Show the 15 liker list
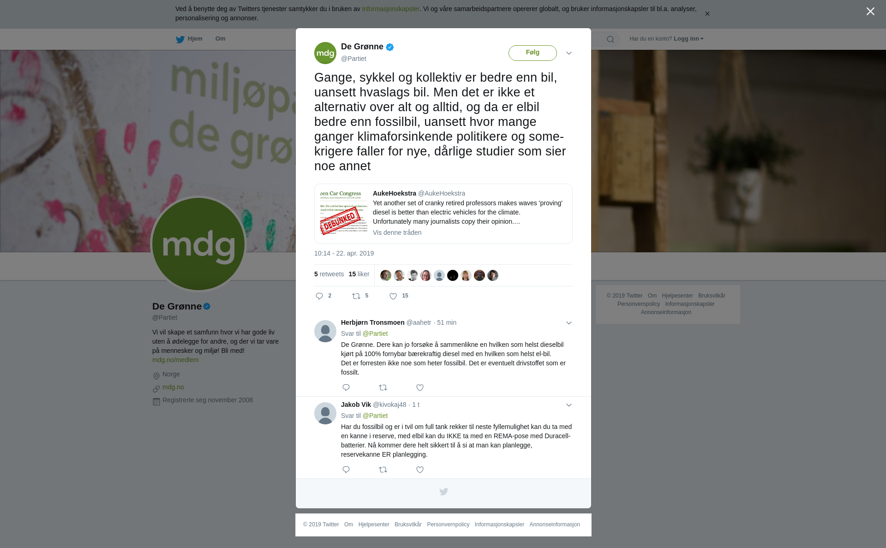The height and width of the screenshot is (548, 886). pos(359,274)
